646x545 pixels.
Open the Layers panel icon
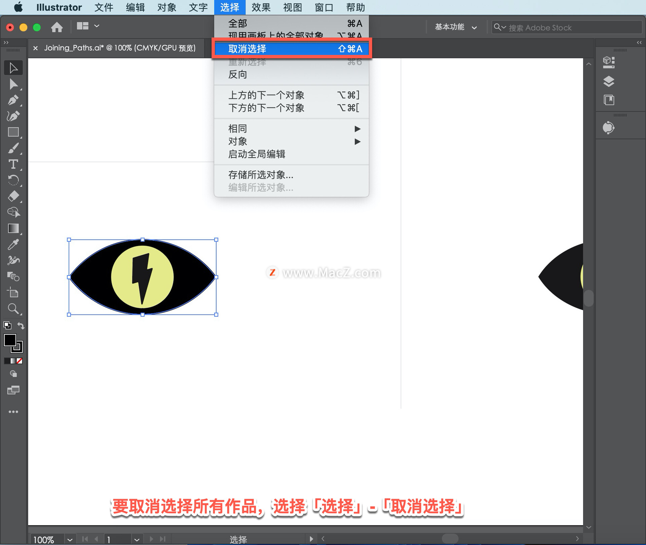point(609,81)
